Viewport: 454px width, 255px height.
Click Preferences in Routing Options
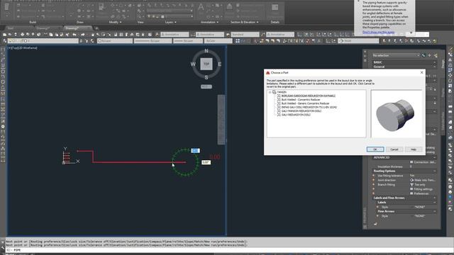tap(421, 193)
